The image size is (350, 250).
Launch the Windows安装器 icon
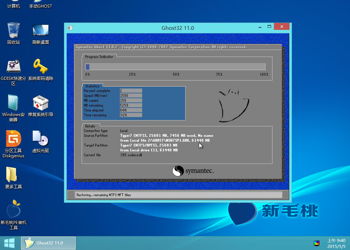click(14, 108)
